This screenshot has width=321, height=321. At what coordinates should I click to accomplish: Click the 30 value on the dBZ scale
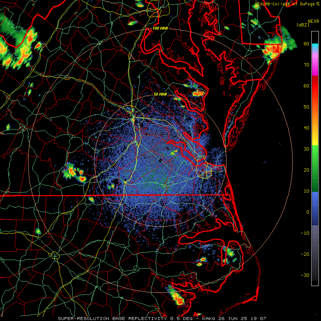coord(306,149)
